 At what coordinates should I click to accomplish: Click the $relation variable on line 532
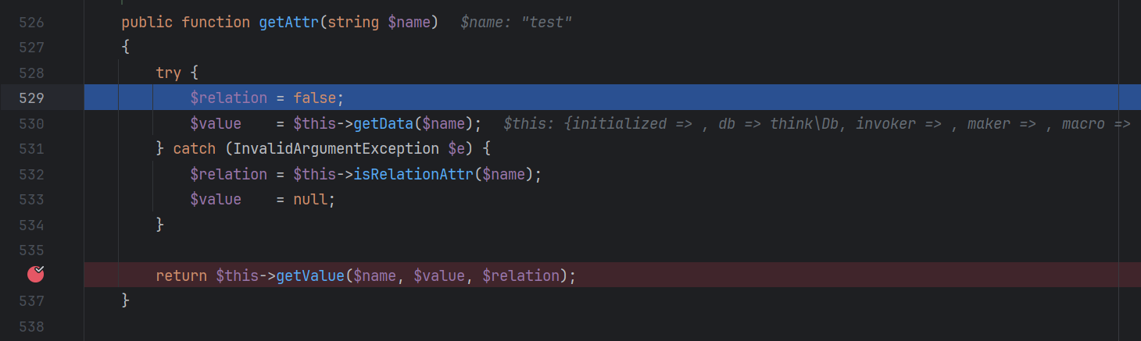click(228, 174)
